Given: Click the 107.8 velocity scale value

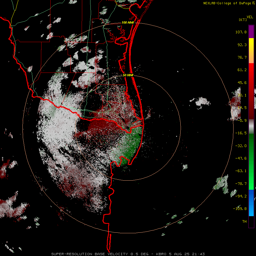Looking at the screenshot, I should coord(241,32).
